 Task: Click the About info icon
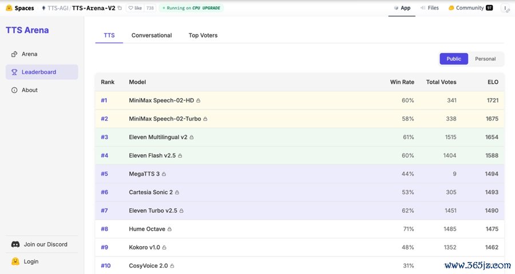pyautogui.click(x=14, y=90)
